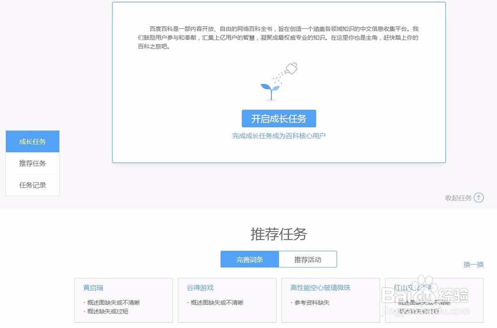Open the 推荐任务 sidebar item
This screenshot has width=497, height=328.
(x=32, y=163)
